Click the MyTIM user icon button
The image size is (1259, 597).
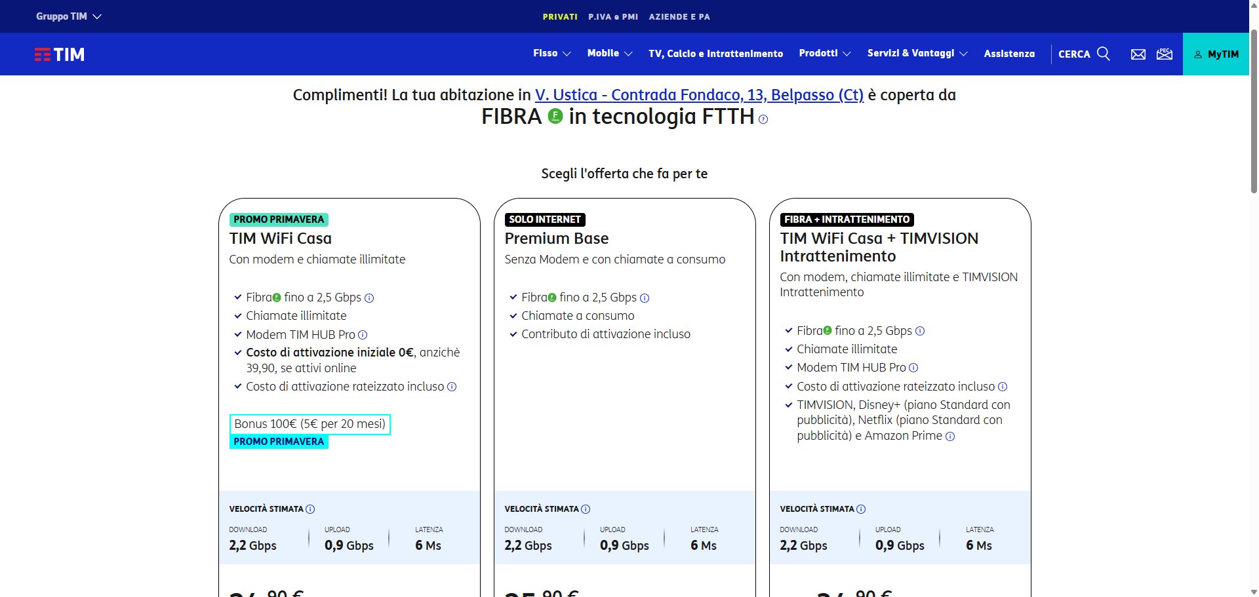click(1216, 54)
